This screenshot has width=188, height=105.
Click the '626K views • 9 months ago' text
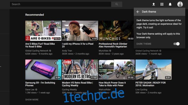(39, 54)
